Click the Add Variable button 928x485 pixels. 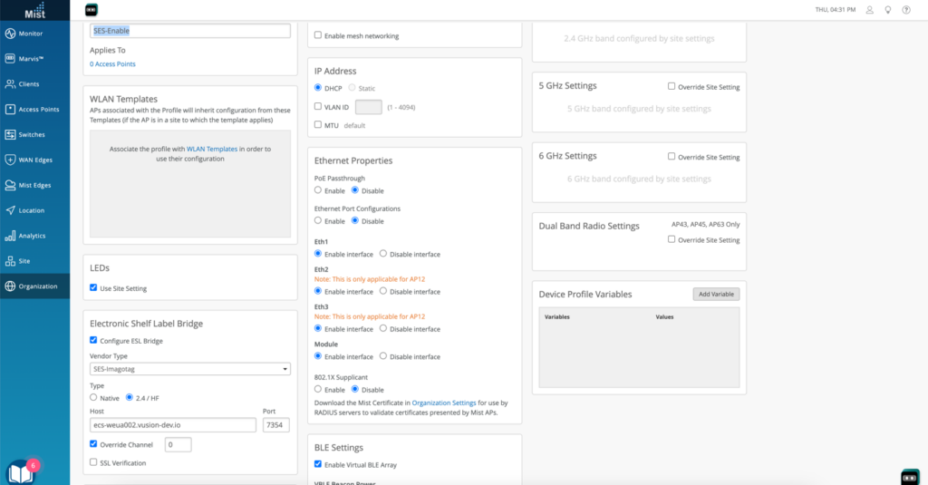716,295
